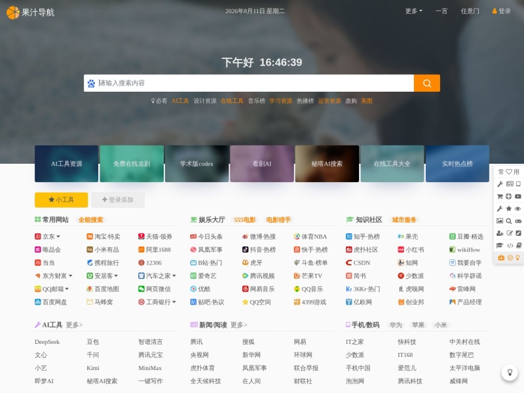This screenshot has height=393, width=524.
Task: Expand the 东方财富 dropdown
Action: [71, 276]
